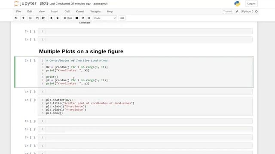Viewport: 275px width, 154px height.
Task: Open the Help menu
Action: tap(110, 12)
